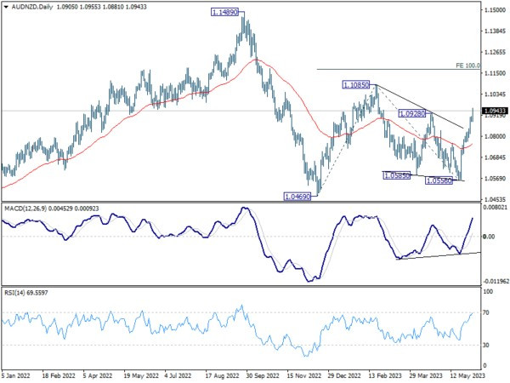The width and height of the screenshot is (510, 383).
Task: Select the 1.14890 peak price label
Action: pos(224,13)
